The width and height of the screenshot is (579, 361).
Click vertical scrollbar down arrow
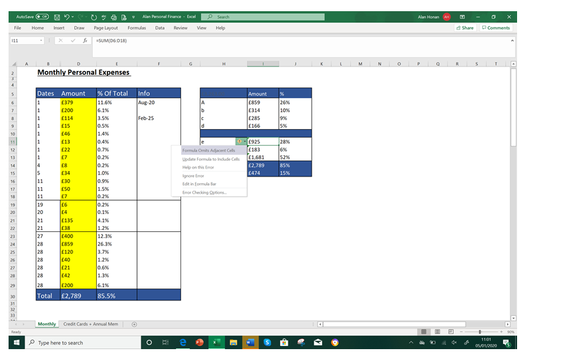click(513, 318)
